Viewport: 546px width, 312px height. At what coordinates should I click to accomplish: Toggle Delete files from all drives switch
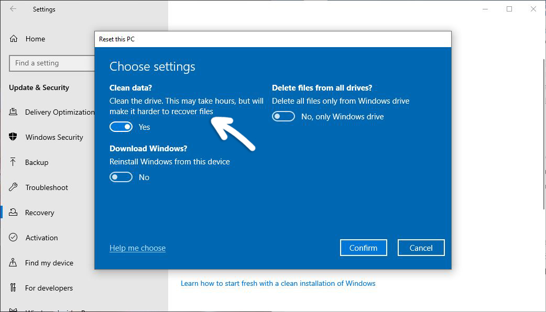pyautogui.click(x=283, y=116)
